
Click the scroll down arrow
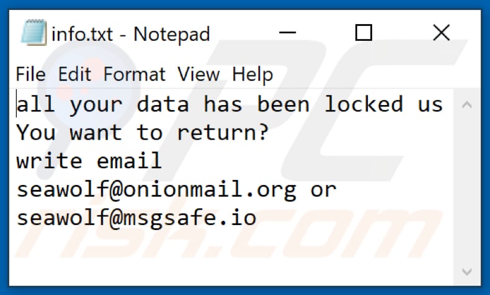(467, 271)
